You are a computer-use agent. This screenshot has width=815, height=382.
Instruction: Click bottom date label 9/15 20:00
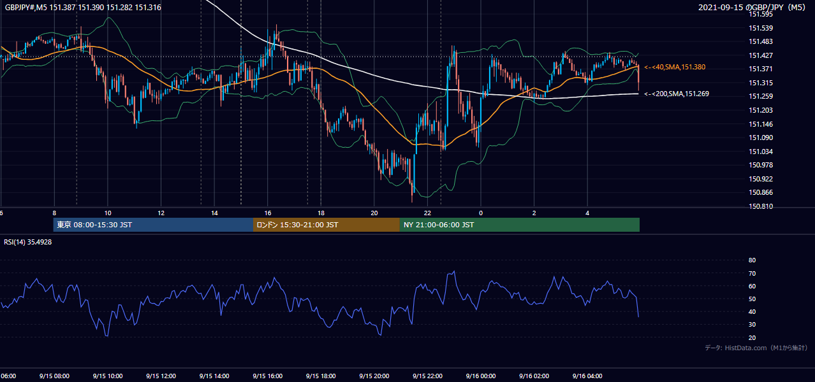pyautogui.click(x=374, y=376)
